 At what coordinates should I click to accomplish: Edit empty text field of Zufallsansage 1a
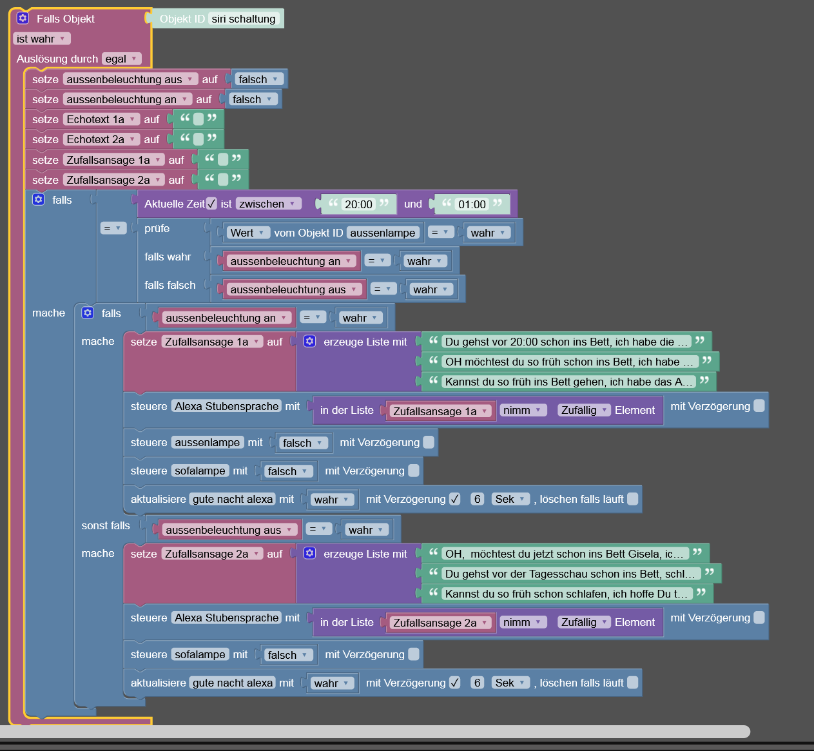pos(223,159)
